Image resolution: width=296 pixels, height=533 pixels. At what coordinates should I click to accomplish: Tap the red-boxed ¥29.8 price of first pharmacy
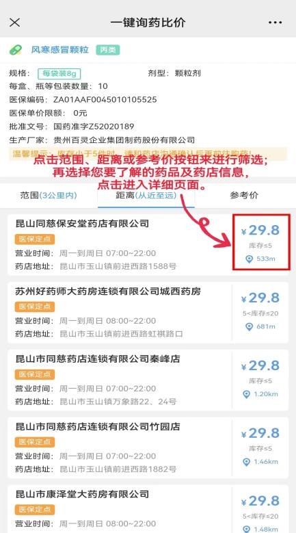click(x=261, y=231)
